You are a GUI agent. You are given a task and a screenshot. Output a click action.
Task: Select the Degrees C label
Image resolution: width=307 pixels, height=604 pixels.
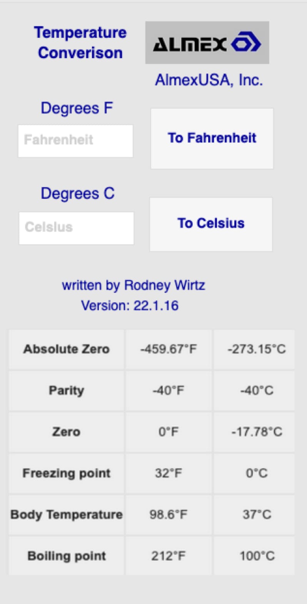(77, 193)
